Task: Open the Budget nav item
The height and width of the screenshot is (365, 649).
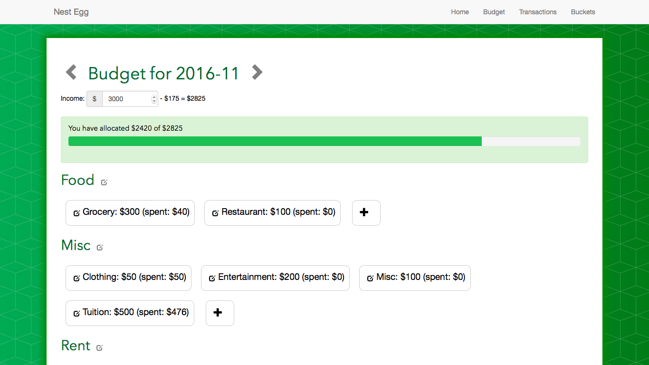Action: point(494,12)
